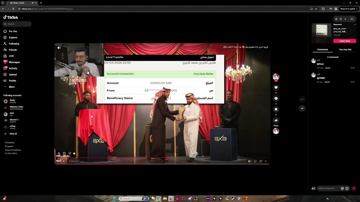Expand the Company footer section
Screen dimensions: 360x202
pyautogui.click(x=10, y=143)
